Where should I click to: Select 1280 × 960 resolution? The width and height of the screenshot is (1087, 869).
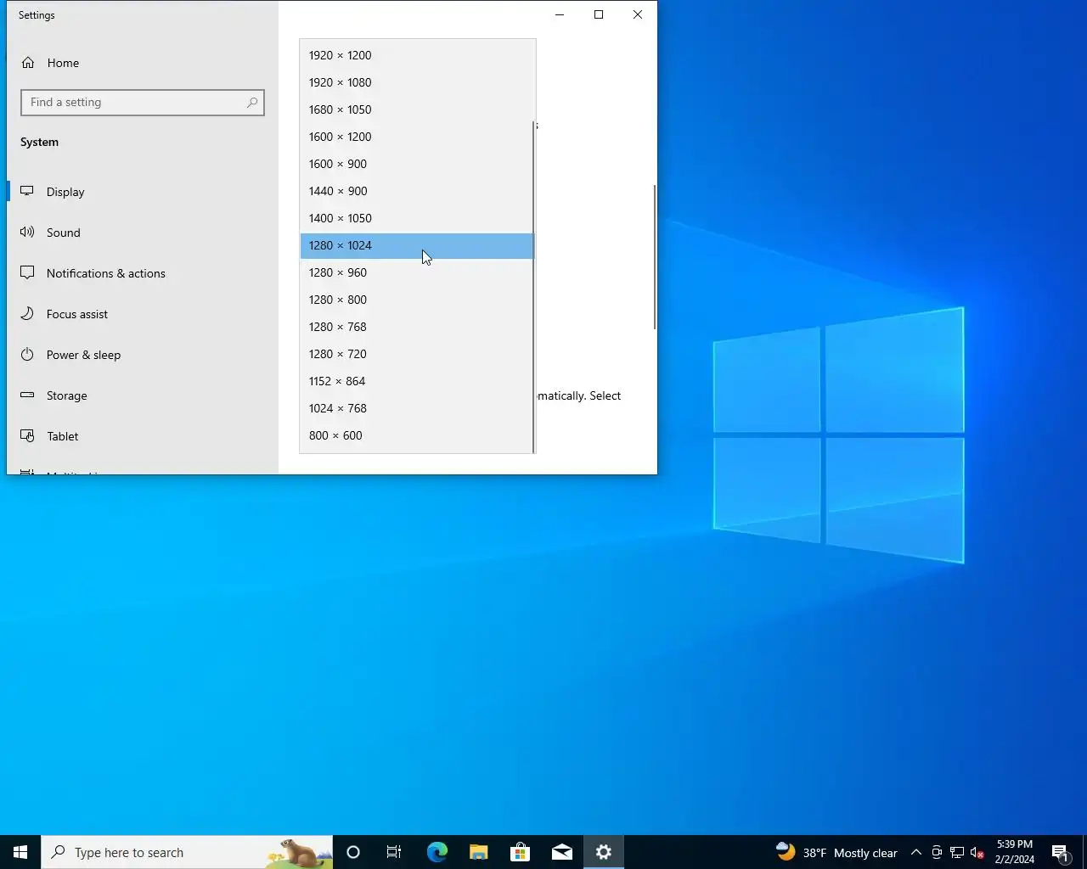point(416,272)
